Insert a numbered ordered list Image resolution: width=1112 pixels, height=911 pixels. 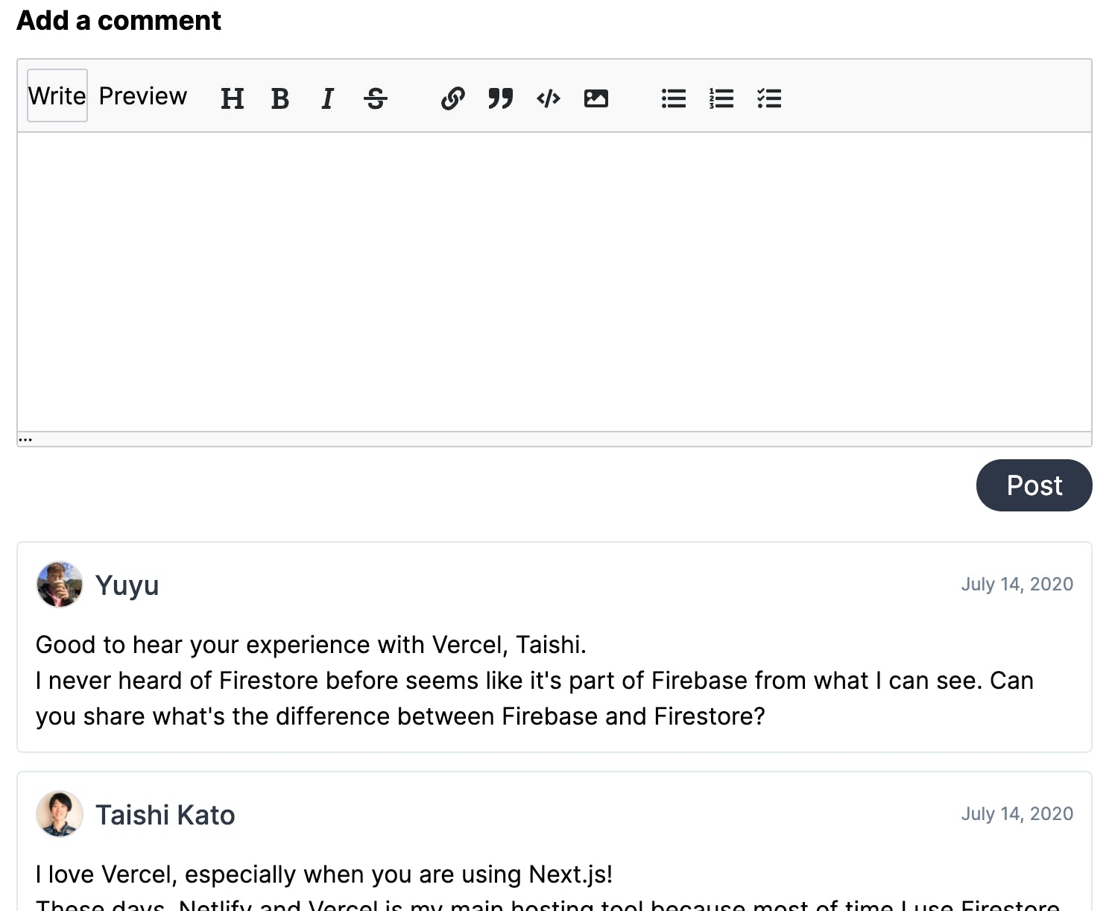click(721, 98)
